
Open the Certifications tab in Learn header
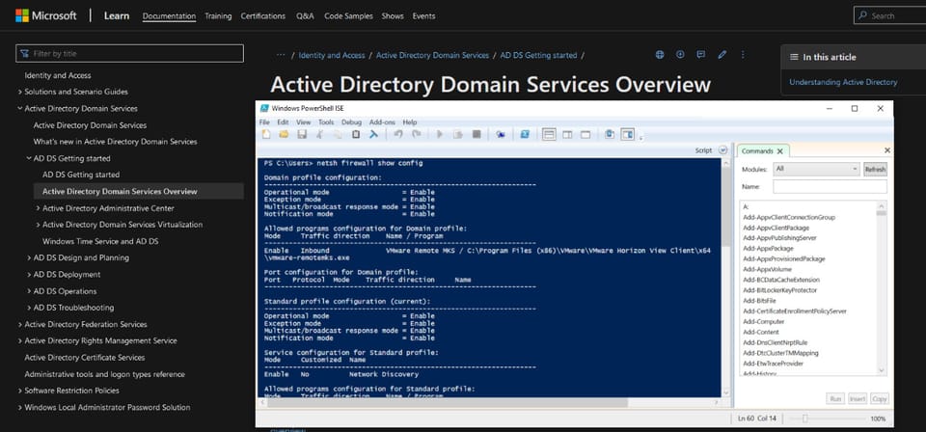click(263, 16)
